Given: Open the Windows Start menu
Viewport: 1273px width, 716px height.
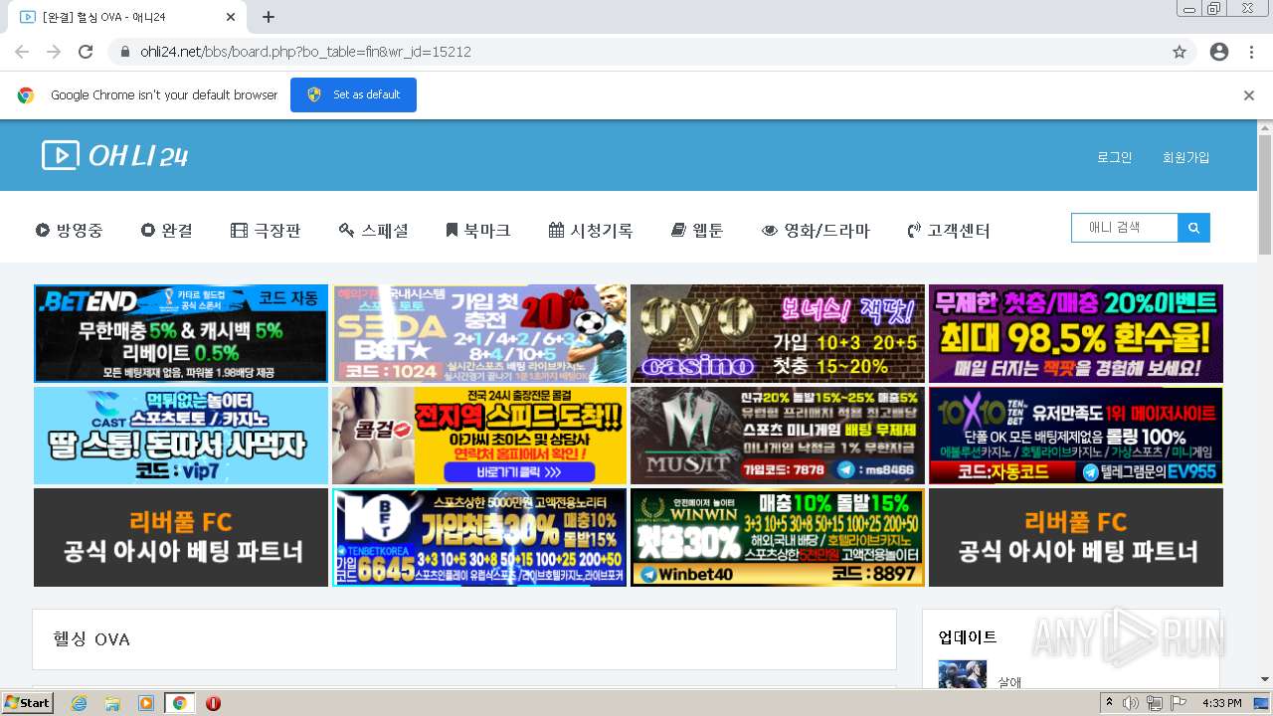Looking at the screenshot, I should coord(28,702).
